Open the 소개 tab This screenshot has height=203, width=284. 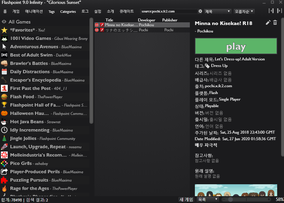pos(110,11)
